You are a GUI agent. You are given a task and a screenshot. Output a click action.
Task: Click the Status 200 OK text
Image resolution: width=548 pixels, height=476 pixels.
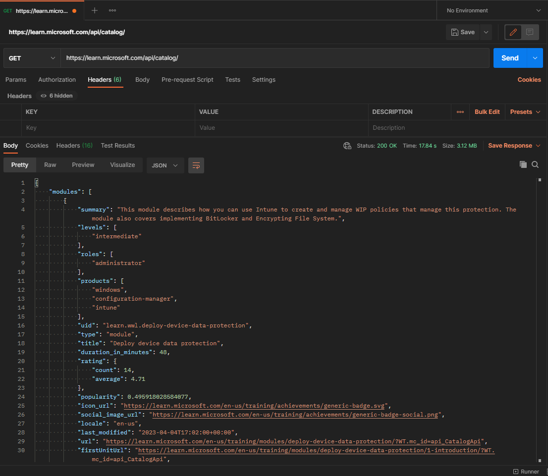tap(377, 146)
